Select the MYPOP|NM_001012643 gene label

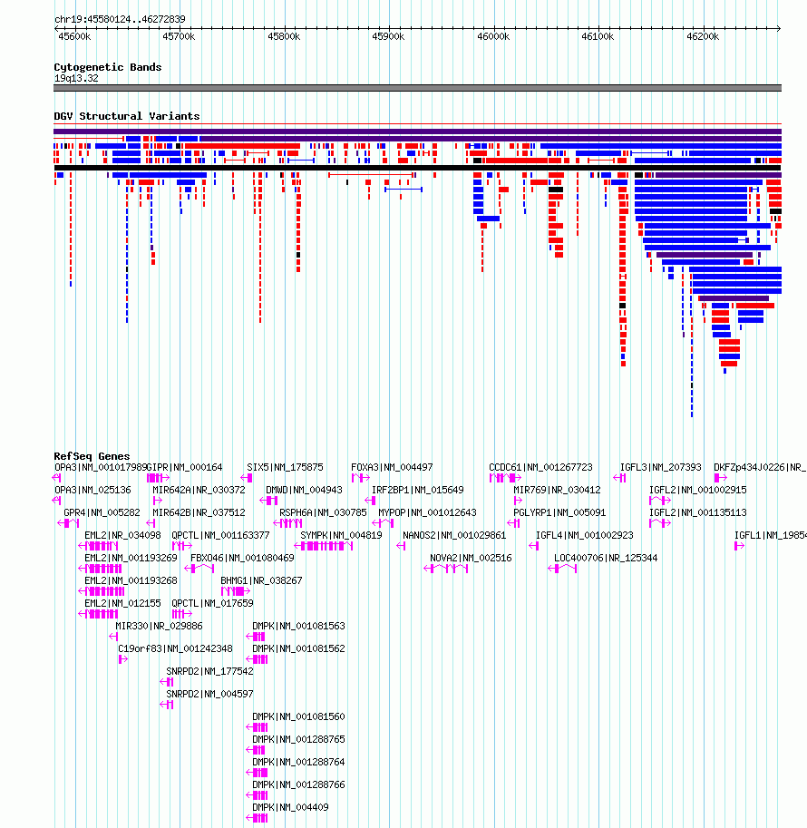coord(427,512)
